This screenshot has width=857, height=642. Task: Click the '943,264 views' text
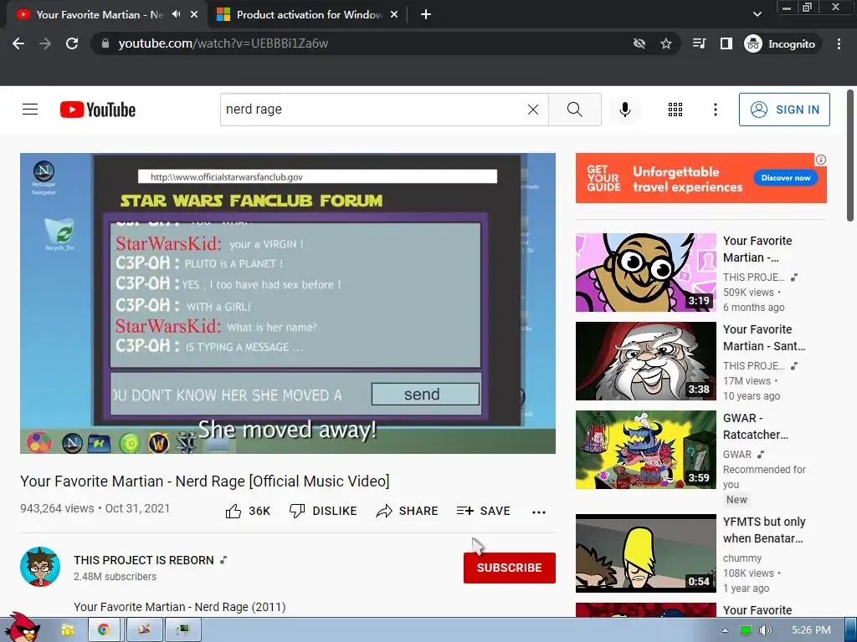point(57,508)
